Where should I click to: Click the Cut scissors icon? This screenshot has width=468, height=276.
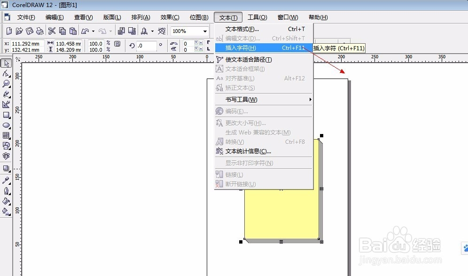pos(52,31)
